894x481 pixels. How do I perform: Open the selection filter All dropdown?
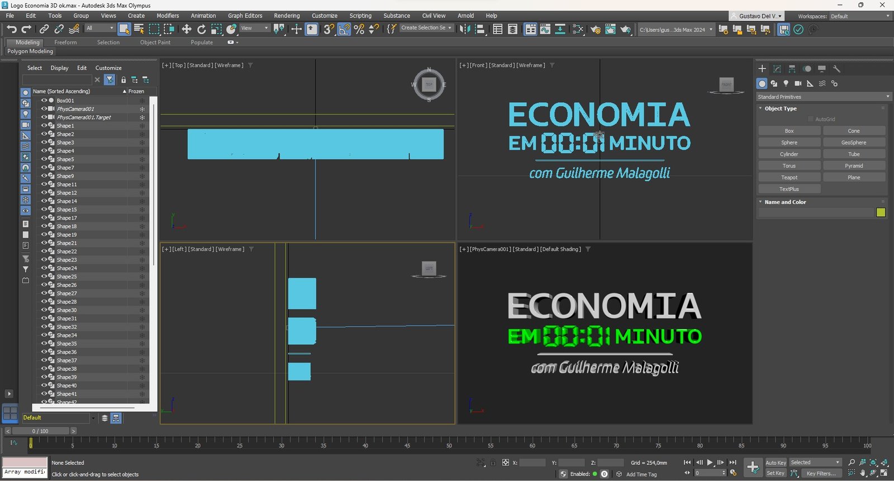pyautogui.click(x=100, y=28)
